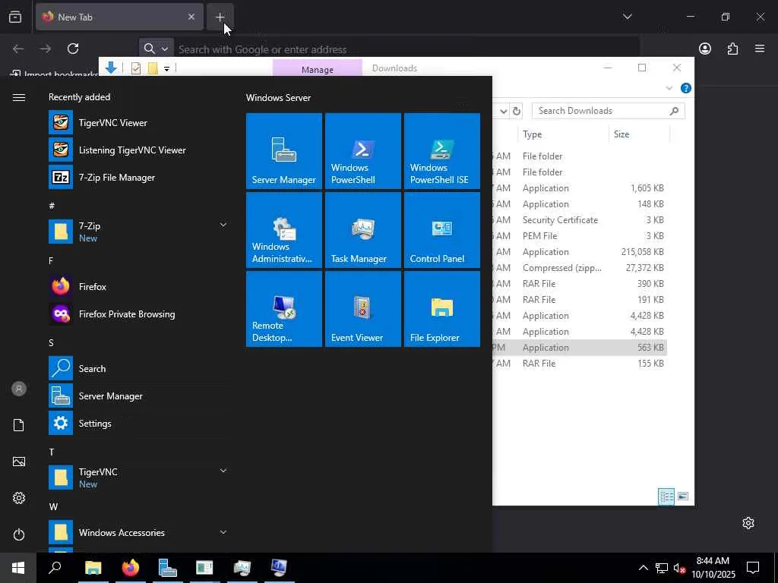Open the list all tabs dropdown
This screenshot has width=778, height=583.
[627, 17]
